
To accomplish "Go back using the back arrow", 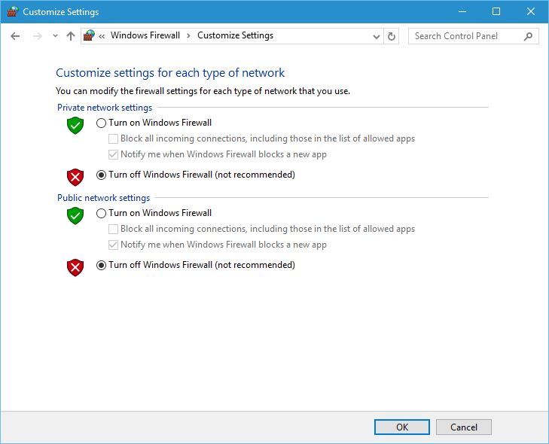I will [x=15, y=36].
